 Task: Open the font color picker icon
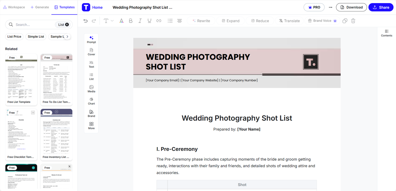click(122, 21)
